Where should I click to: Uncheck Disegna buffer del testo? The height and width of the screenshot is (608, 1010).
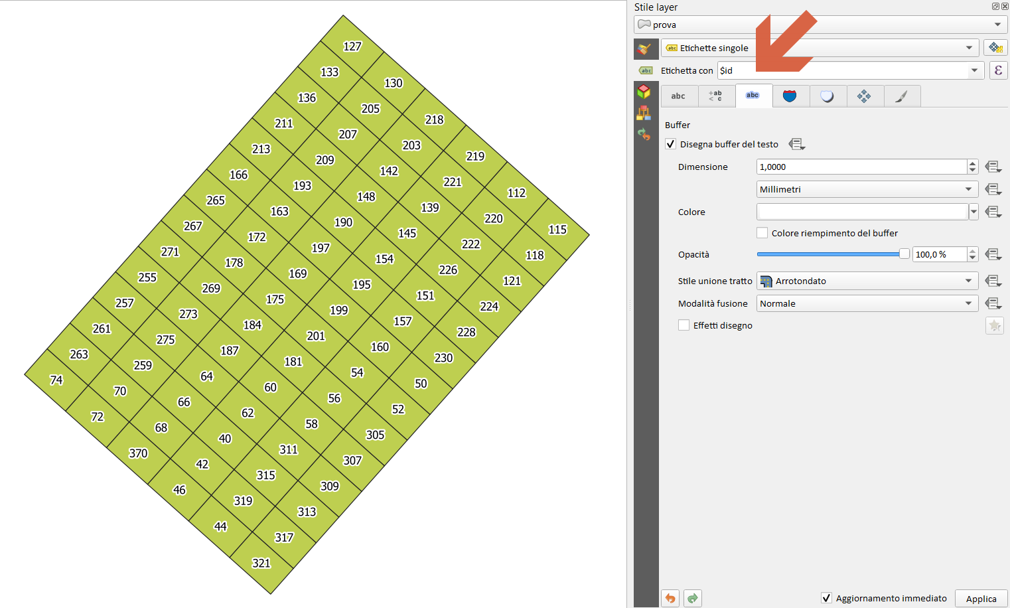671,144
